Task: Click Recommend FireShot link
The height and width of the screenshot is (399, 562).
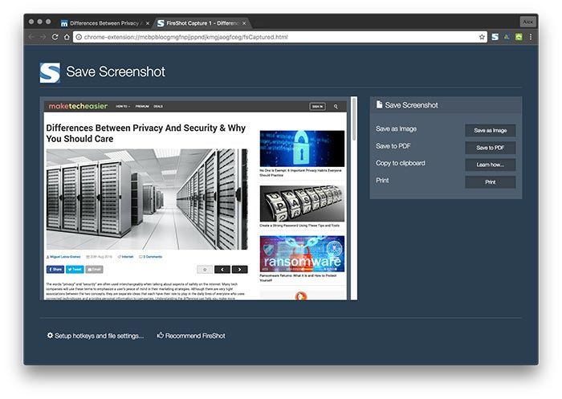Action: [x=195, y=336]
